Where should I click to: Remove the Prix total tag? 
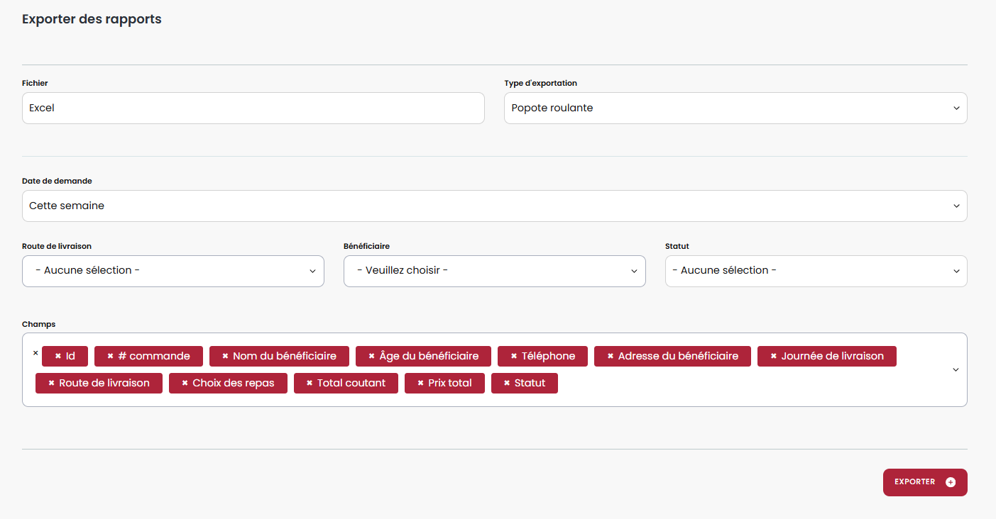420,384
